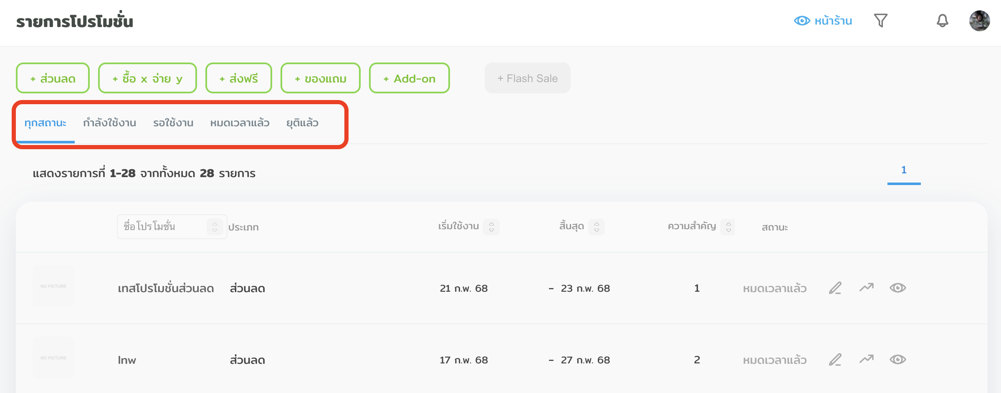The height and width of the screenshot is (393, 1001).
Task: Toggle sort arrows in ชื่อโปรโมชั่น field
Action: pyautogui.click(x=215, y=227)
